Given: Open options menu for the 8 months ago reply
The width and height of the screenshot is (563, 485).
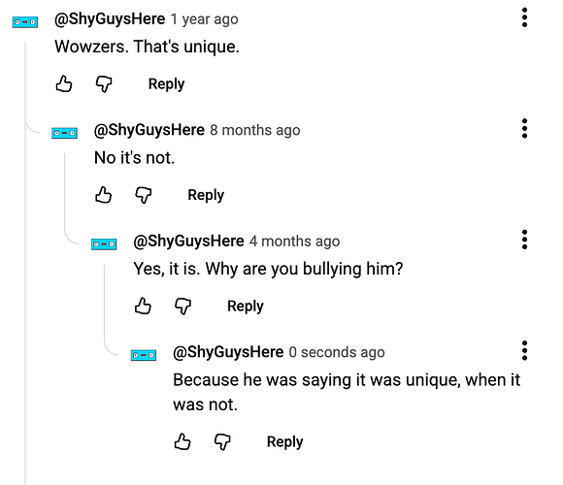Looking at the screenshot, I should click(524, 128).
